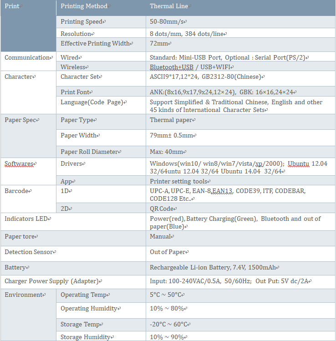
Task: Click 'Support Simplified & Traditional Chinese' text
Action: [x=236, y=106]
